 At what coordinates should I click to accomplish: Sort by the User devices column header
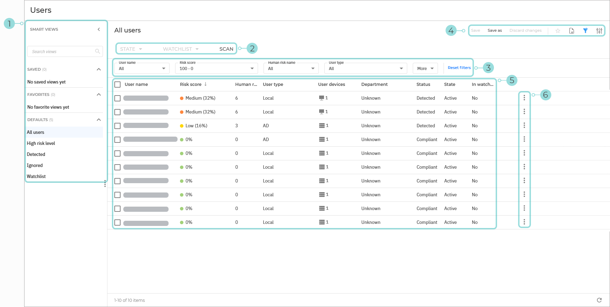pos(332,84)
